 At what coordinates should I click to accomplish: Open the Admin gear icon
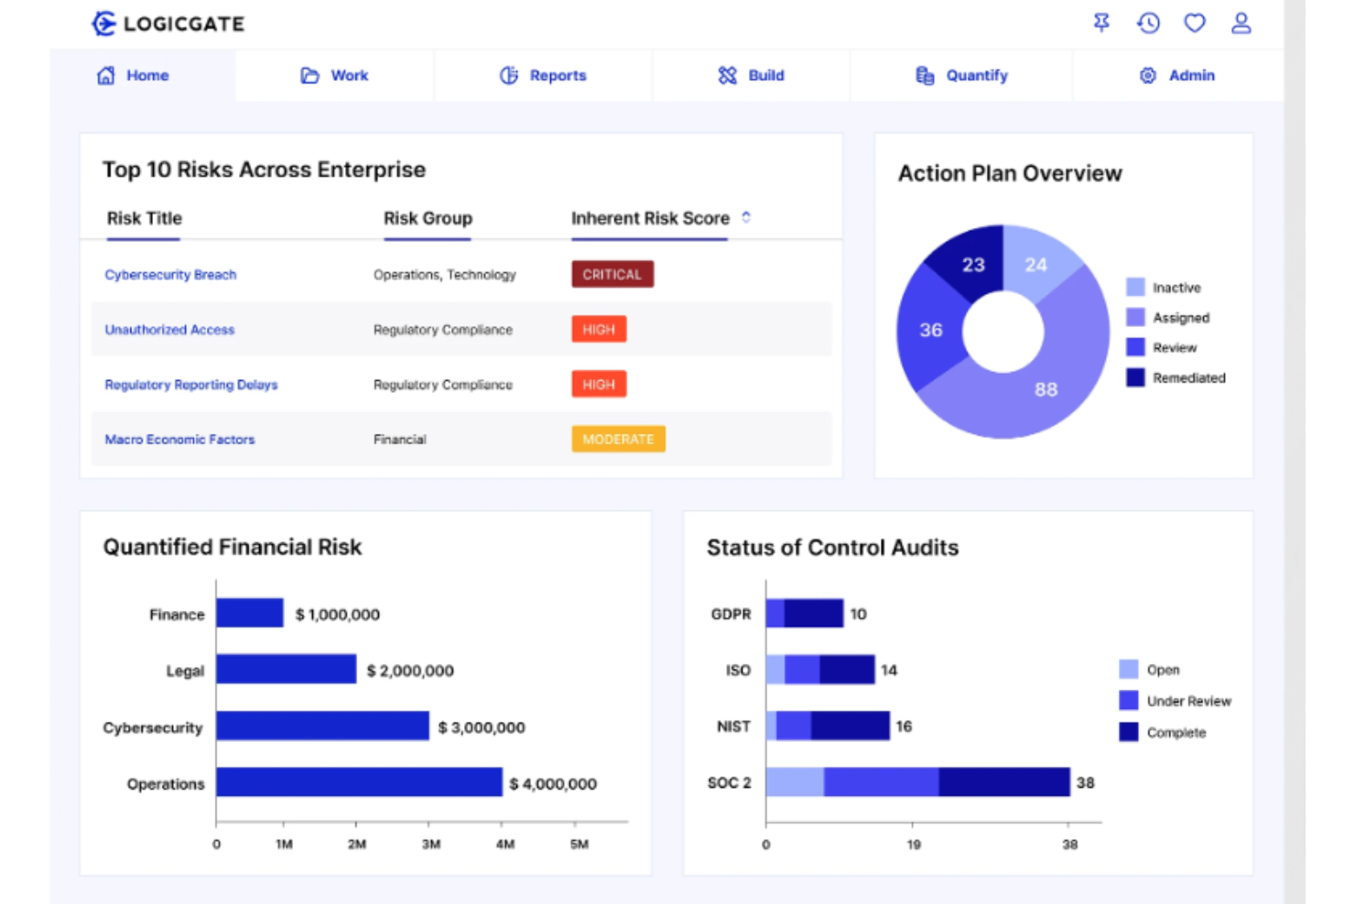tap(1146, 76)
